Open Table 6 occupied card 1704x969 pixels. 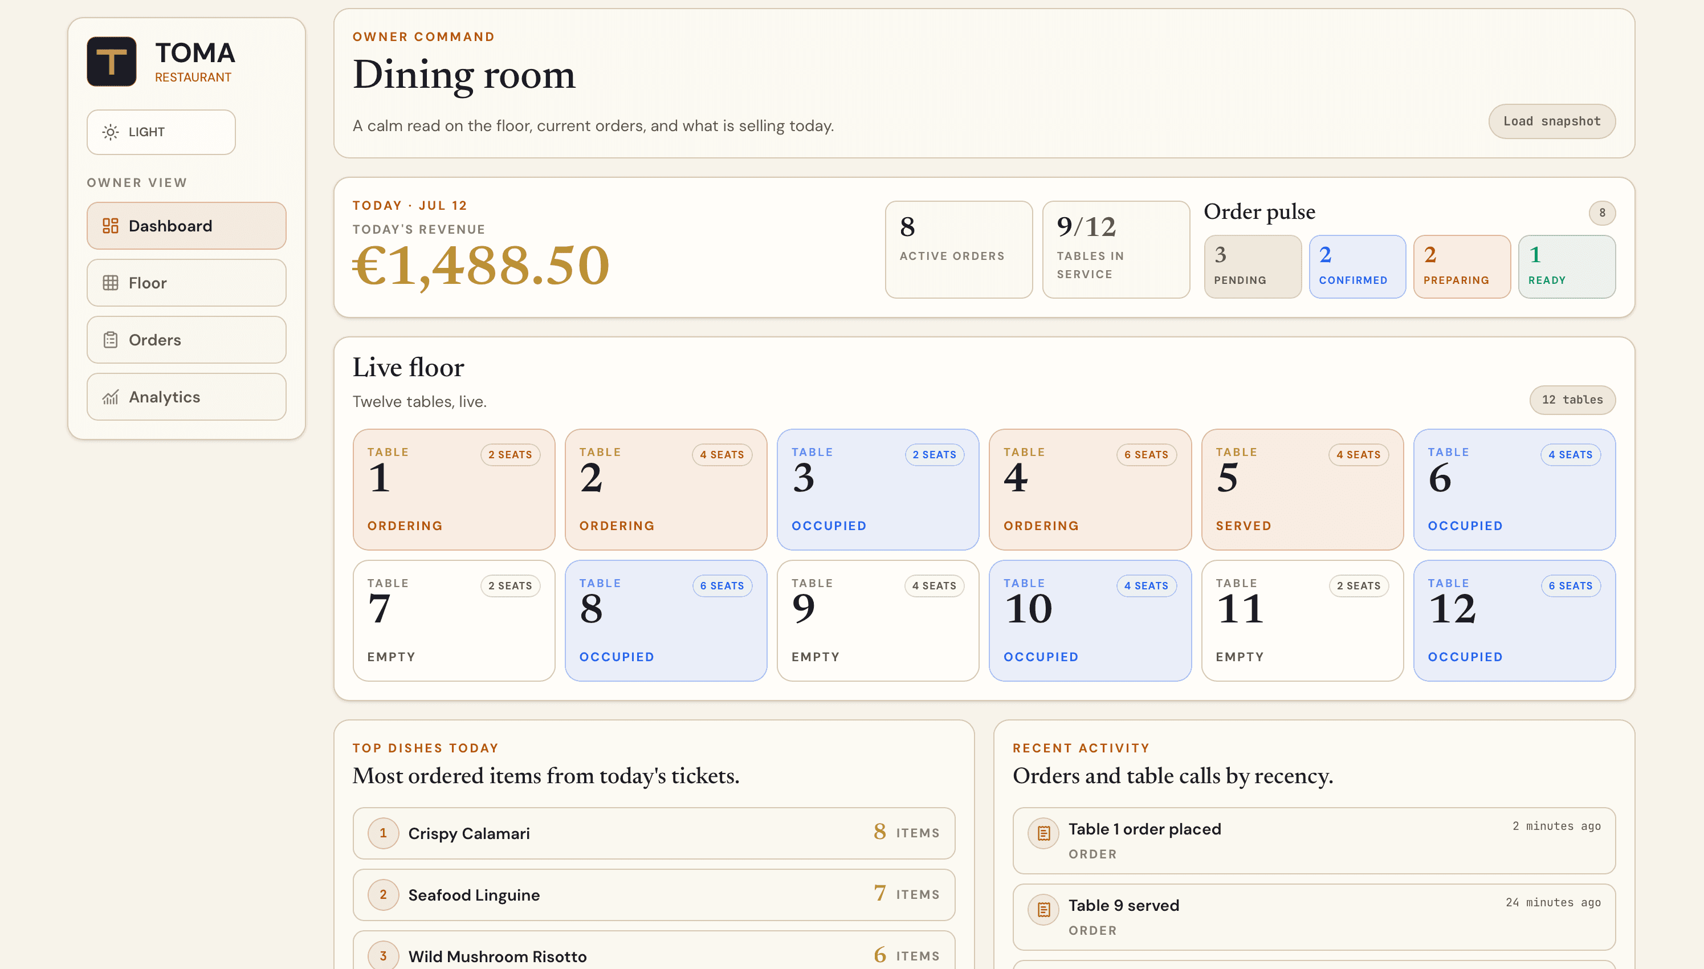point(1514,490)
